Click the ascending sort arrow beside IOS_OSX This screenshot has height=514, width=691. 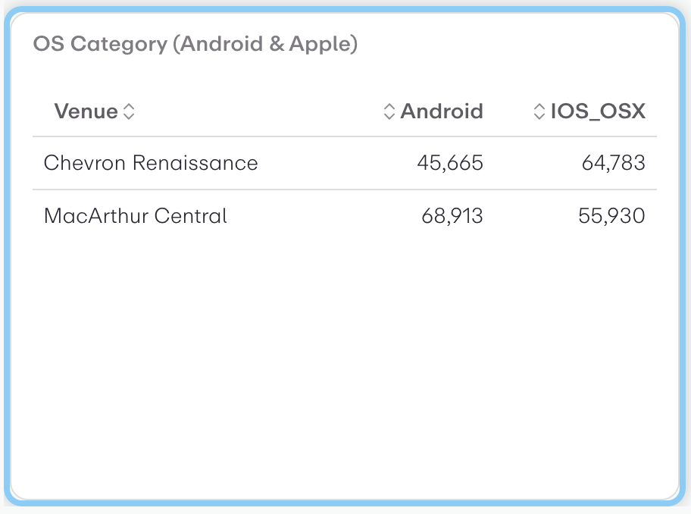pos(539,107)
